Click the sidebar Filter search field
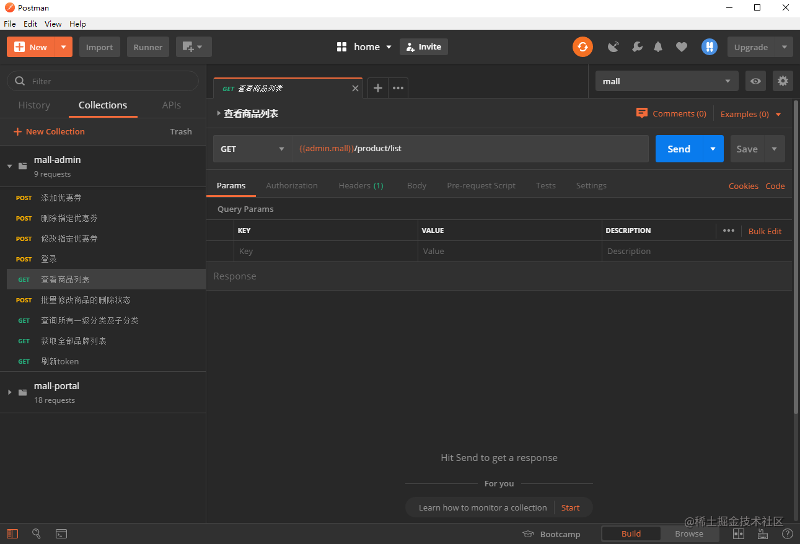This screenshot has height=544, width=800. [103, 81]
